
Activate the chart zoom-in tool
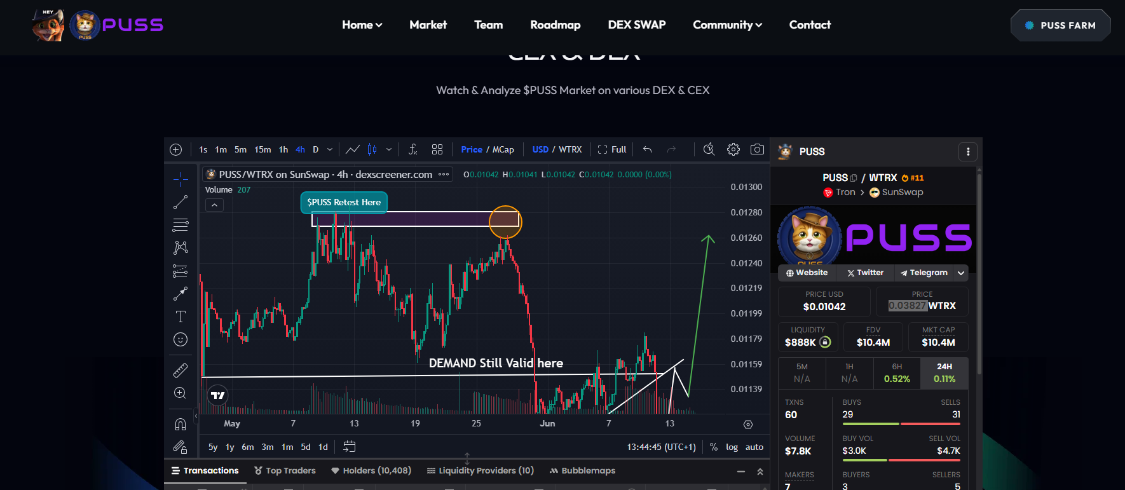pos(181,393)
